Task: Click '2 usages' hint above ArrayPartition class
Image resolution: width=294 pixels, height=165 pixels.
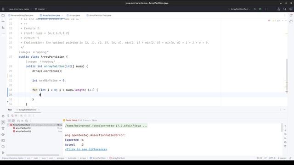Action: click(x=24, y=52)
